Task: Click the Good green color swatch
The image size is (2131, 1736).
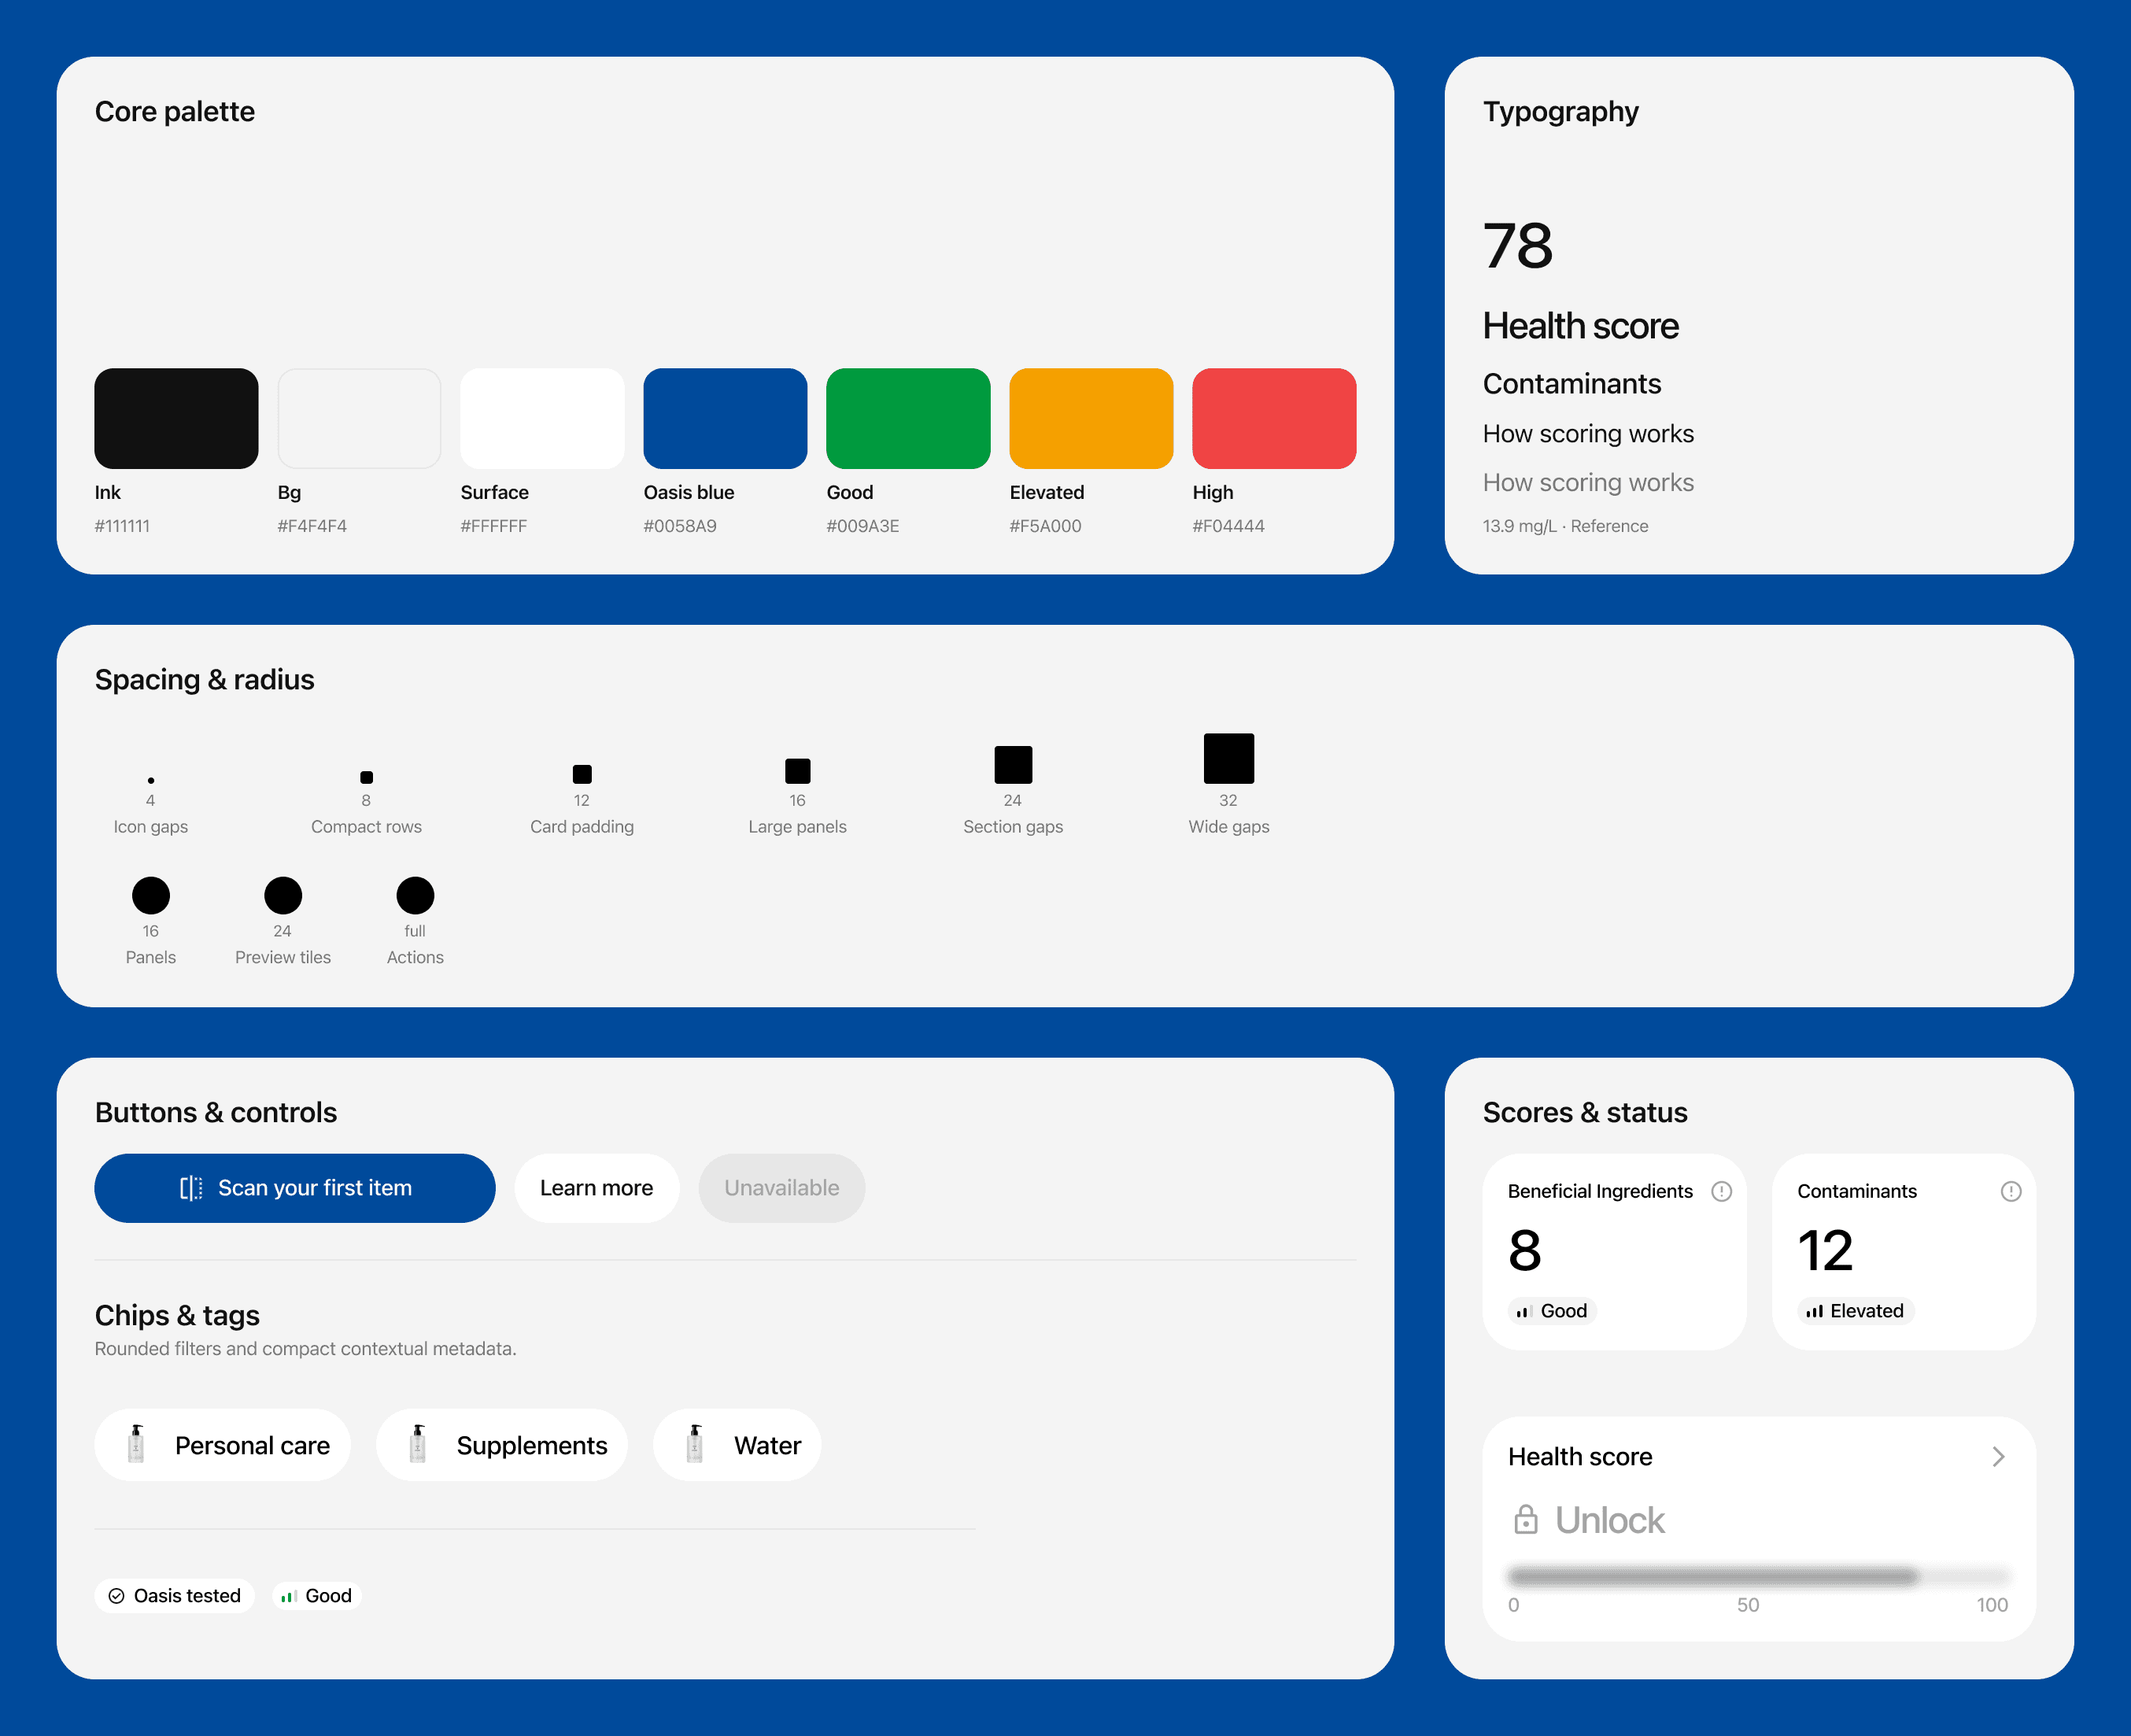Action: (908, 418)
